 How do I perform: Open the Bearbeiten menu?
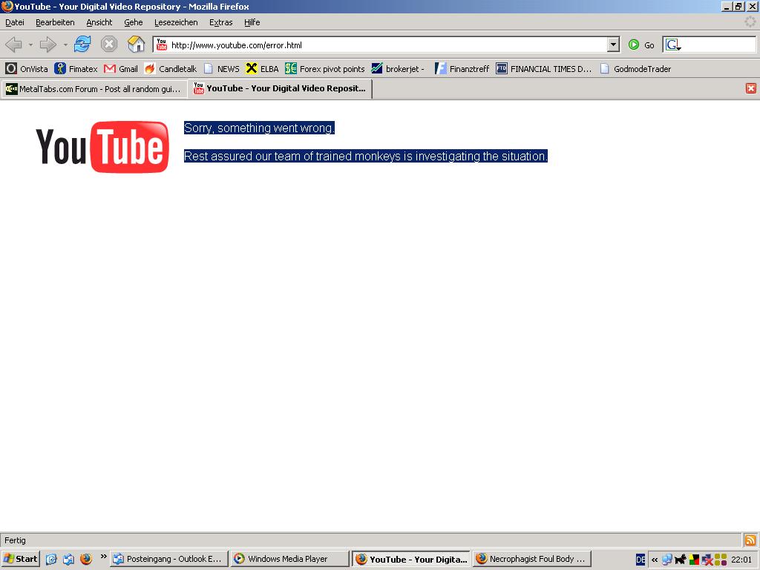[55, 22]
